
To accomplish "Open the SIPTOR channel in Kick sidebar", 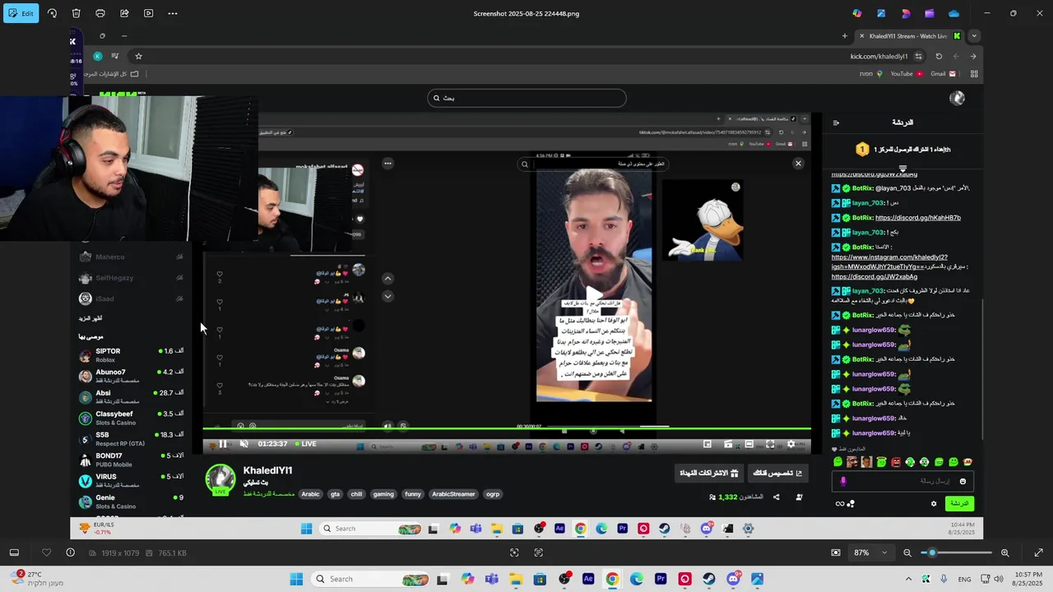I will point(130,355).
